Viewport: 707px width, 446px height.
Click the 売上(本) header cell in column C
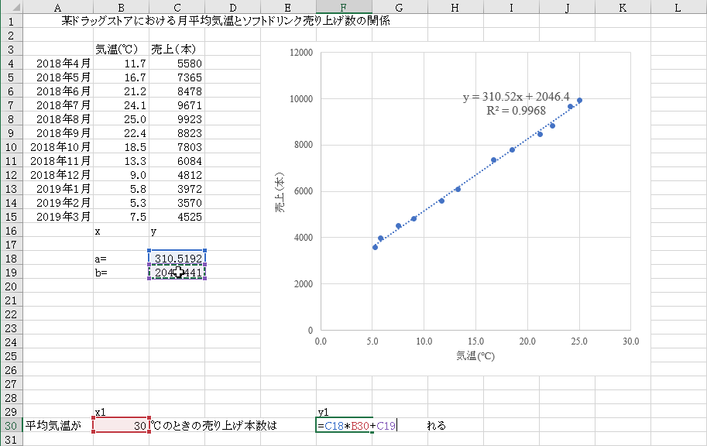pyautogui.click(x=177, y=50)
